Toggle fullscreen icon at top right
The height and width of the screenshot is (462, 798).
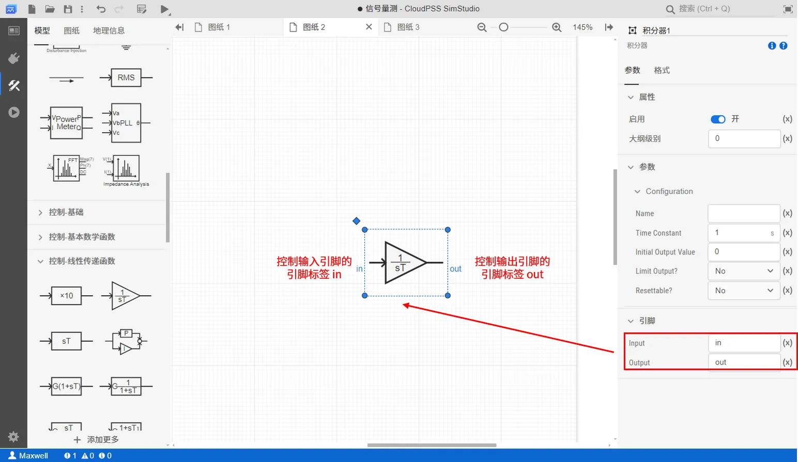tap(788, 9)
